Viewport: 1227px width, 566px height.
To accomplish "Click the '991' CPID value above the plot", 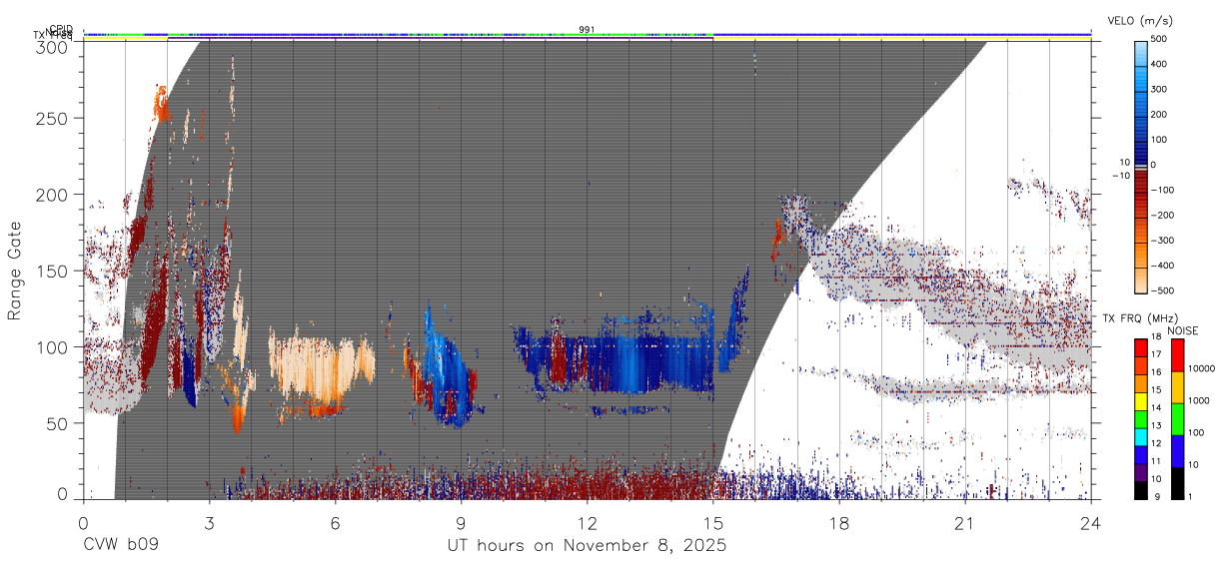I will click(x=587, y=30).
